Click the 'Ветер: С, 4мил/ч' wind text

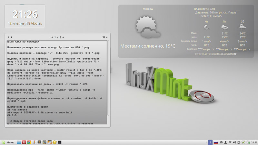211,16
